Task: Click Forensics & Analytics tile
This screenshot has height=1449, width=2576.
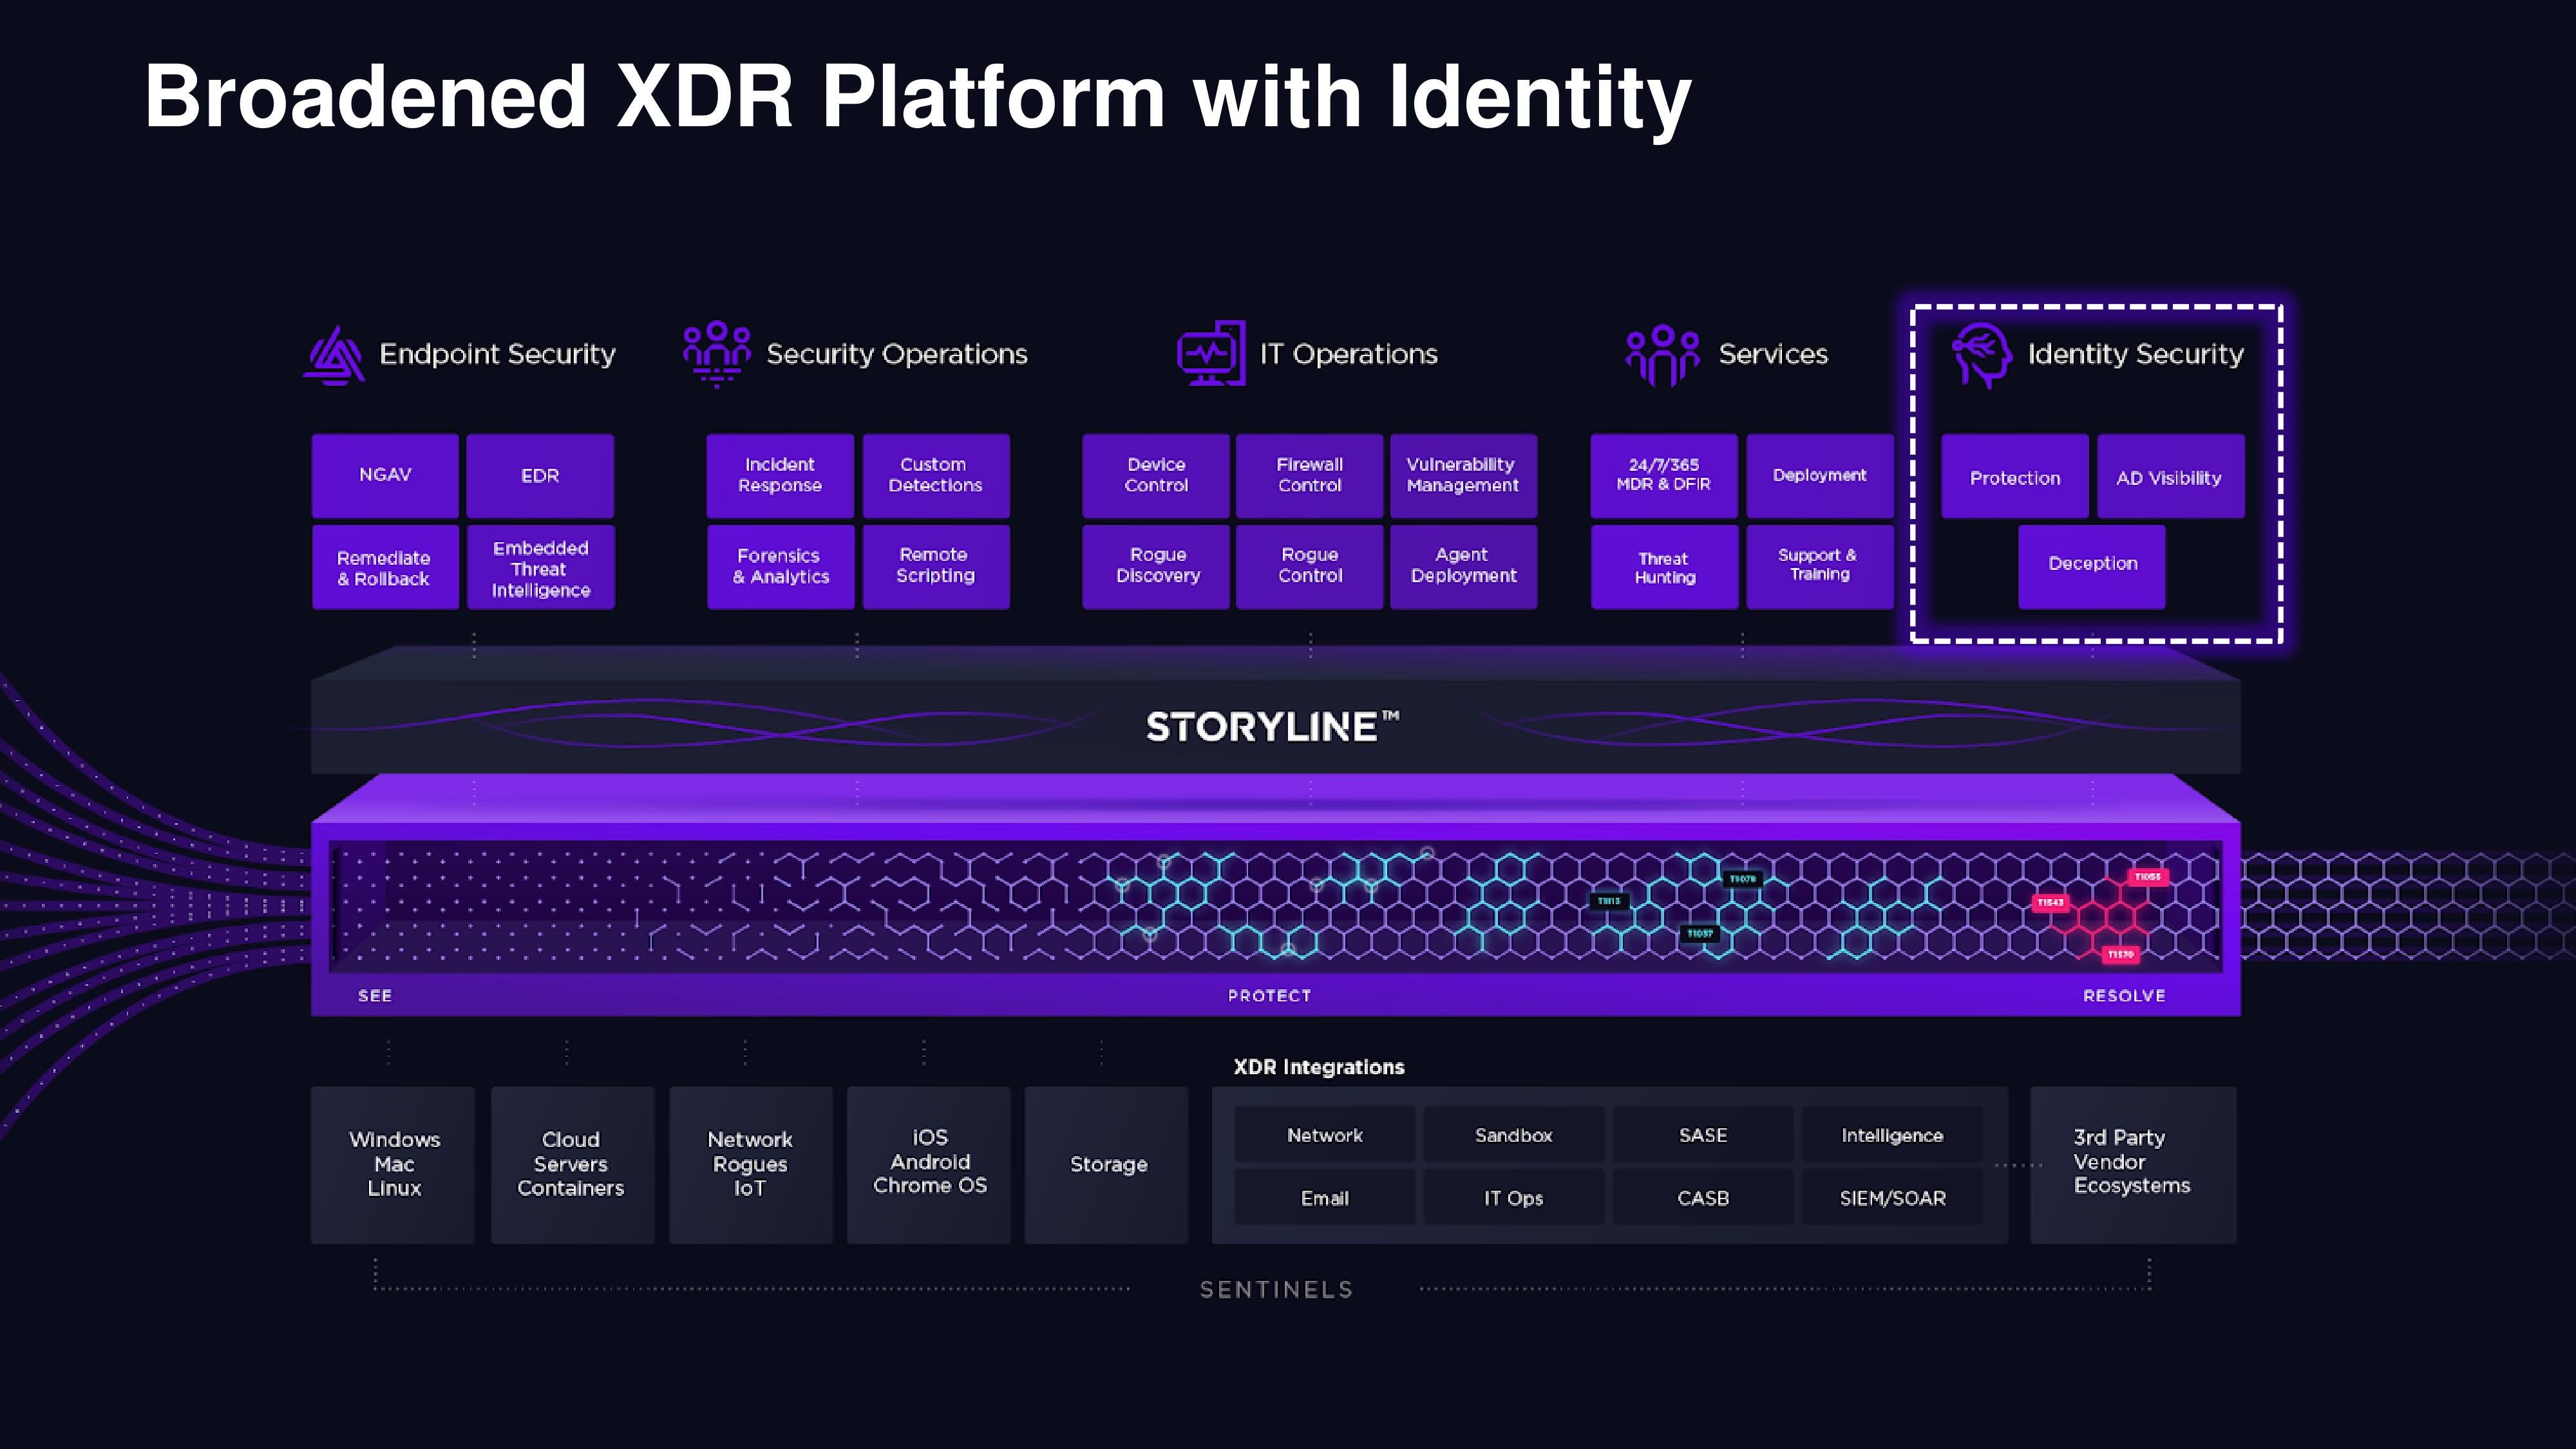Action: [780, 567]
